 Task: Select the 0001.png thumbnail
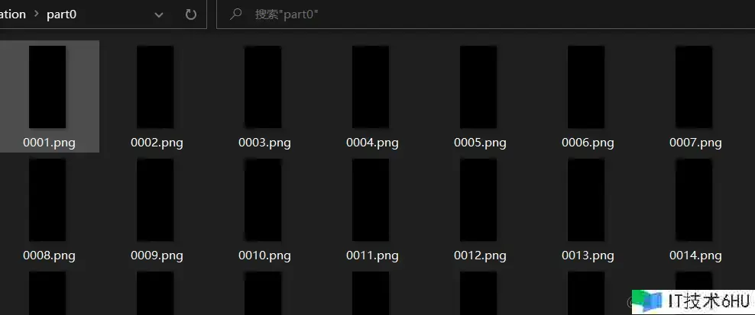pyautogui.click(x=47, y=87)
